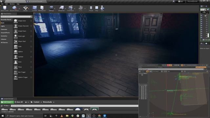Open VLC from the taskbar
This screenshot has width=210, height=118.
click(62, 116)
